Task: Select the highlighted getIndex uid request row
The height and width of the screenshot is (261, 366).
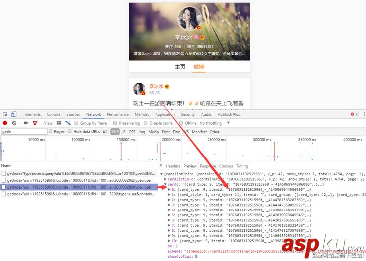Action: tap(79, 187)
